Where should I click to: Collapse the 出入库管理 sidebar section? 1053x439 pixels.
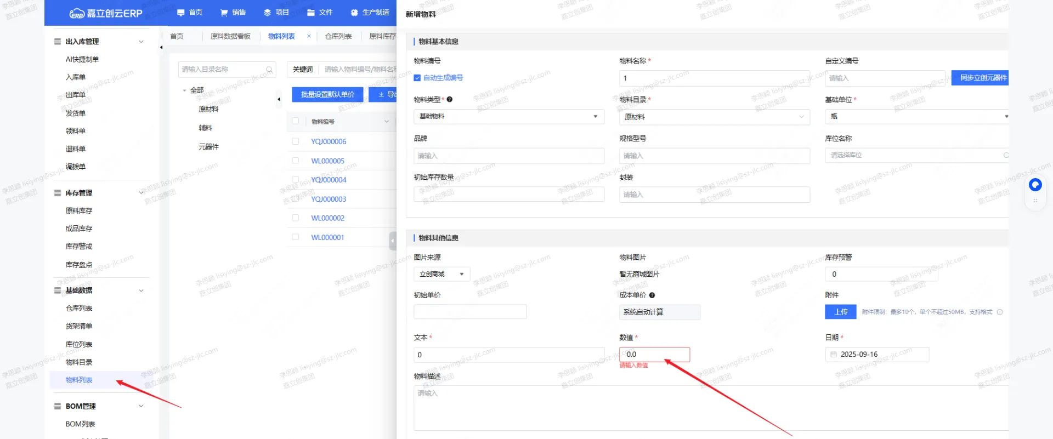pyautogui.click(x=141, y=42)
